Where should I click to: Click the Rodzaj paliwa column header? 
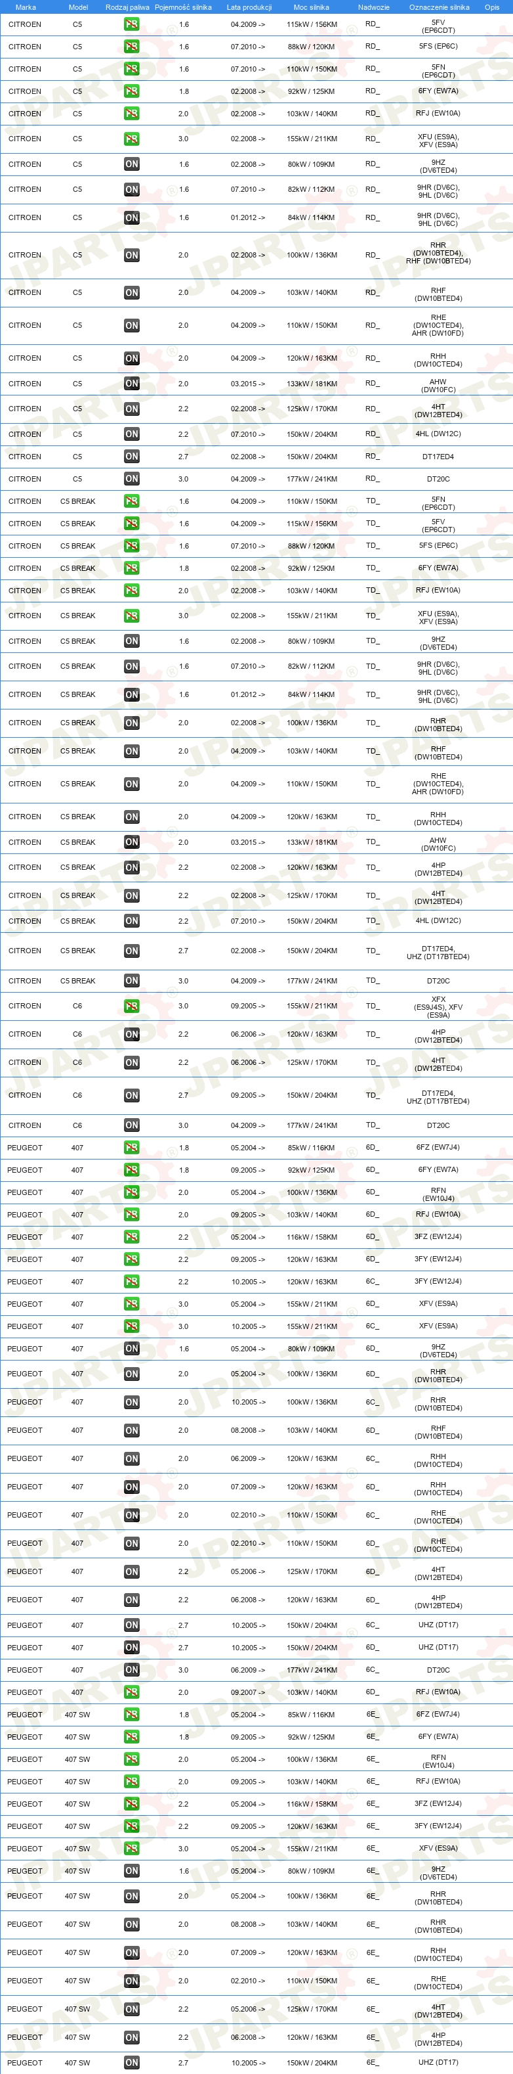127,7
